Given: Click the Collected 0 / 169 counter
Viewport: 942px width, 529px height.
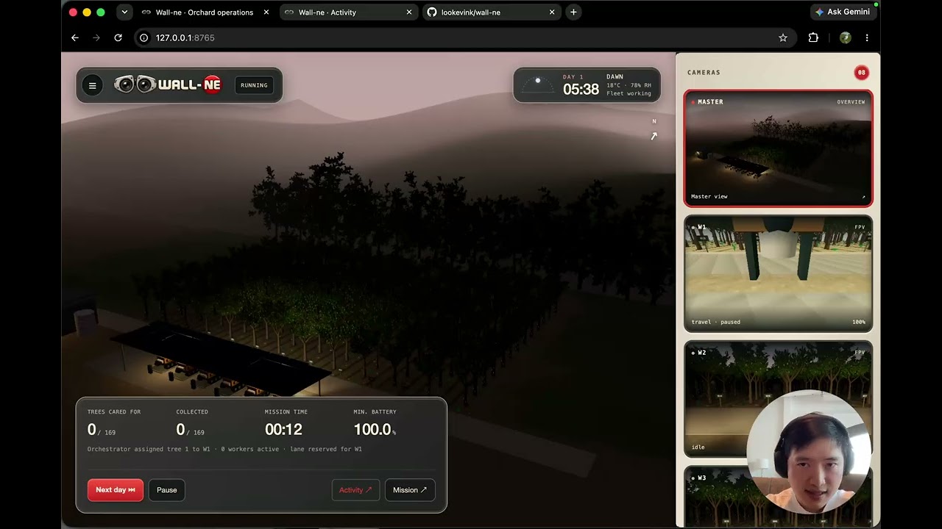Looking at the screenshot, I should point(192,424).
